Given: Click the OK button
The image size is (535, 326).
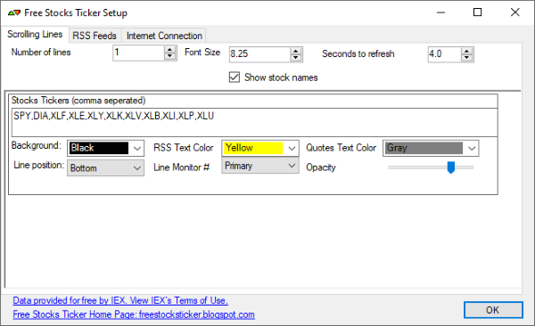Looking at the screenshot, I should [x=493, y=310].
